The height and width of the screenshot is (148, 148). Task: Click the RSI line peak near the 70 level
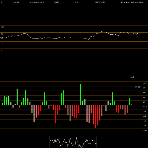tap(102, 32)
